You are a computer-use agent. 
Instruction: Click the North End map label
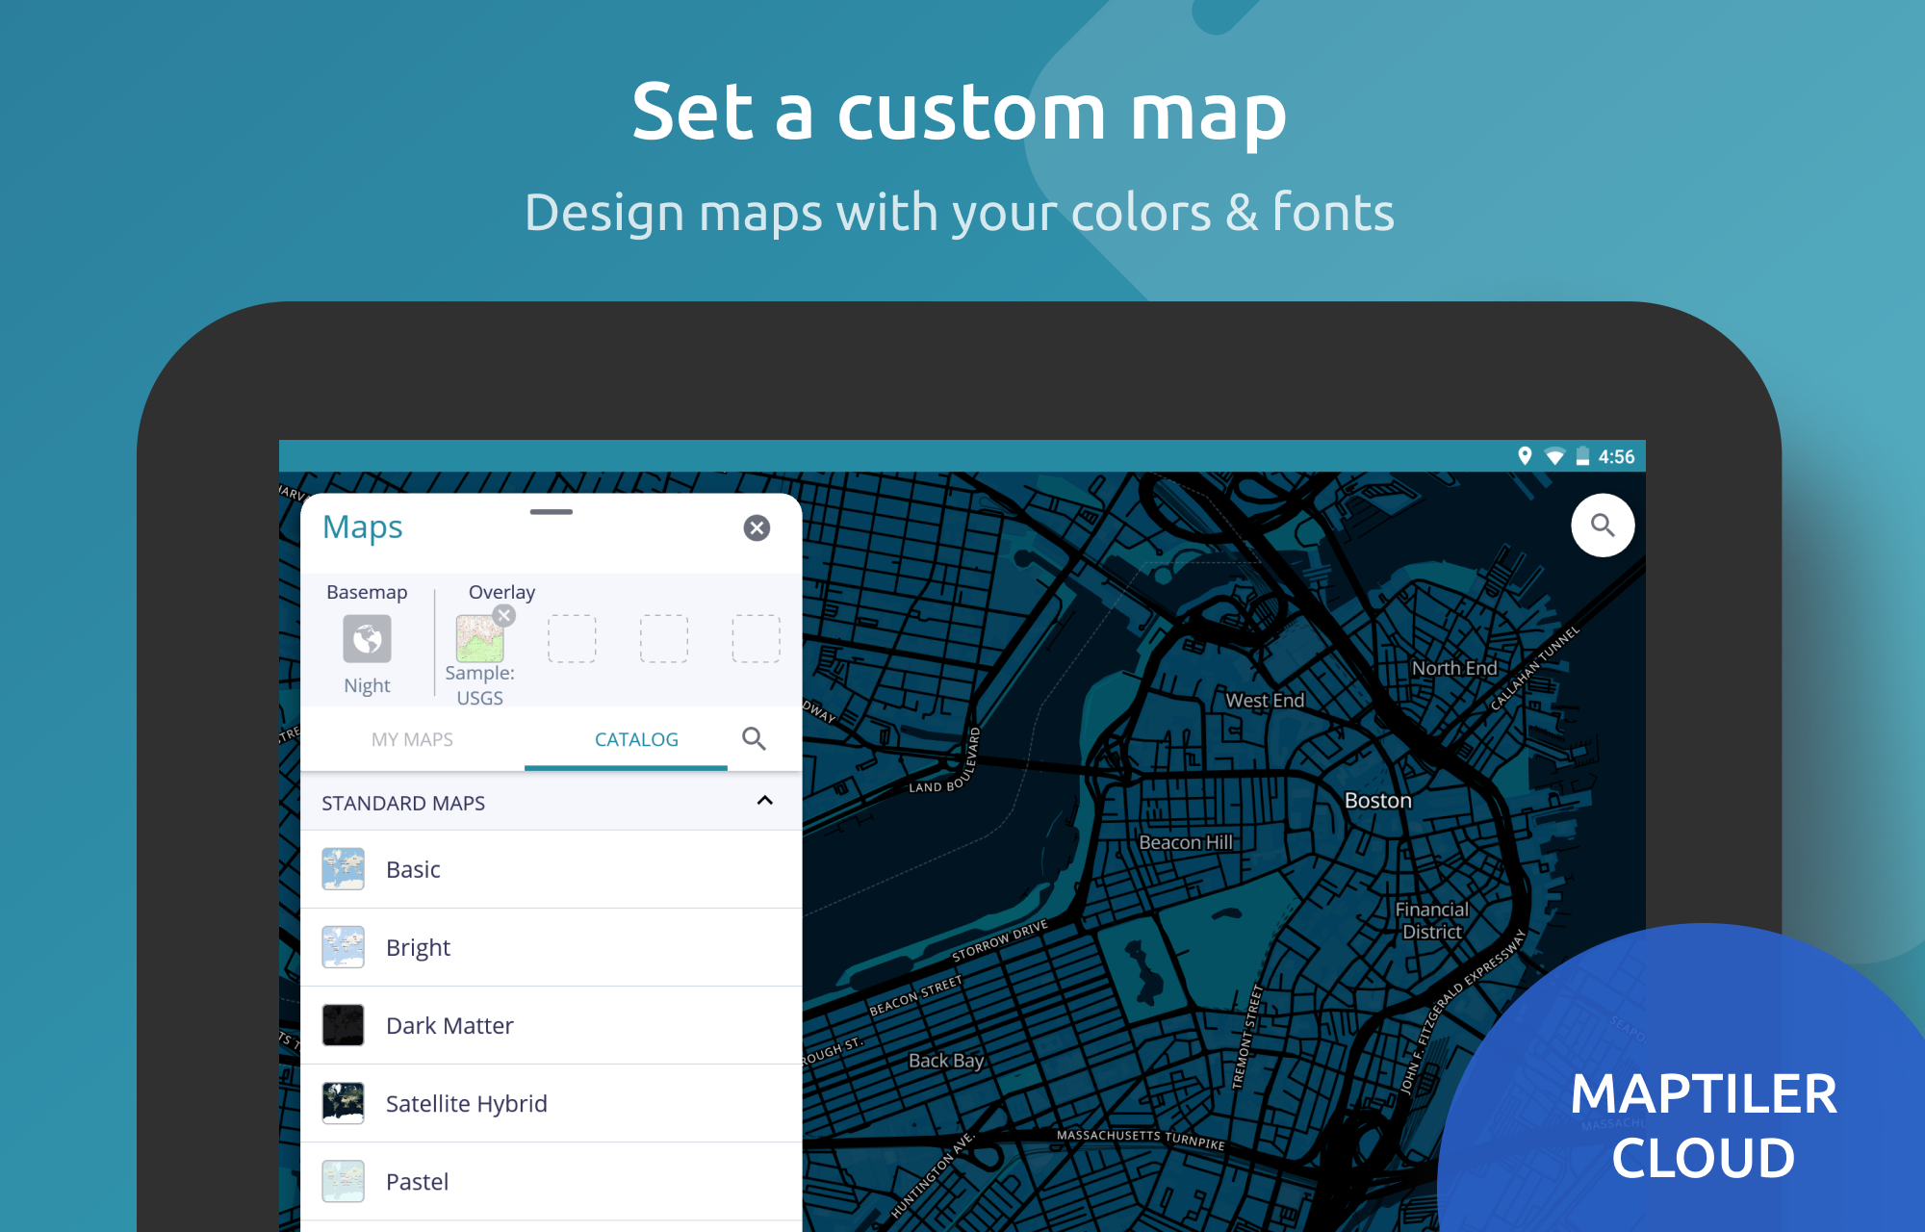1454,668
